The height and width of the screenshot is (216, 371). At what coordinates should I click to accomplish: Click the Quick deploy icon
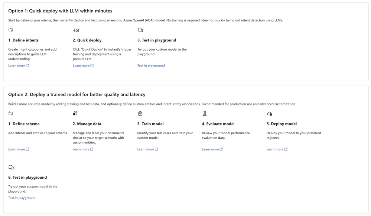point(76,30)
